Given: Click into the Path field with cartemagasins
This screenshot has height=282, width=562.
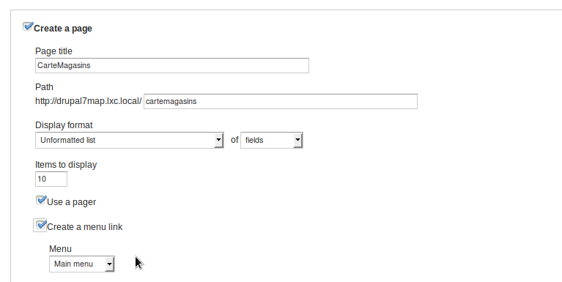Looking at the screenshot, I should click(281, 101).
